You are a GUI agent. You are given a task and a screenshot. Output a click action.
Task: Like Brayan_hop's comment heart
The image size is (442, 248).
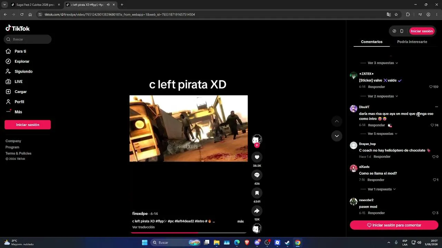click(x=434, y=157)
